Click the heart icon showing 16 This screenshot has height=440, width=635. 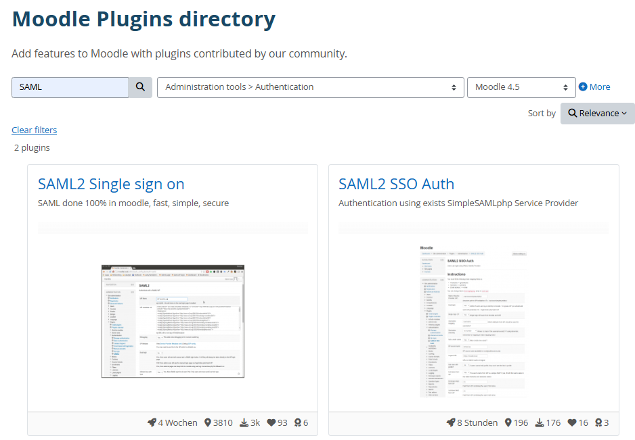click(x=572, y=423)
